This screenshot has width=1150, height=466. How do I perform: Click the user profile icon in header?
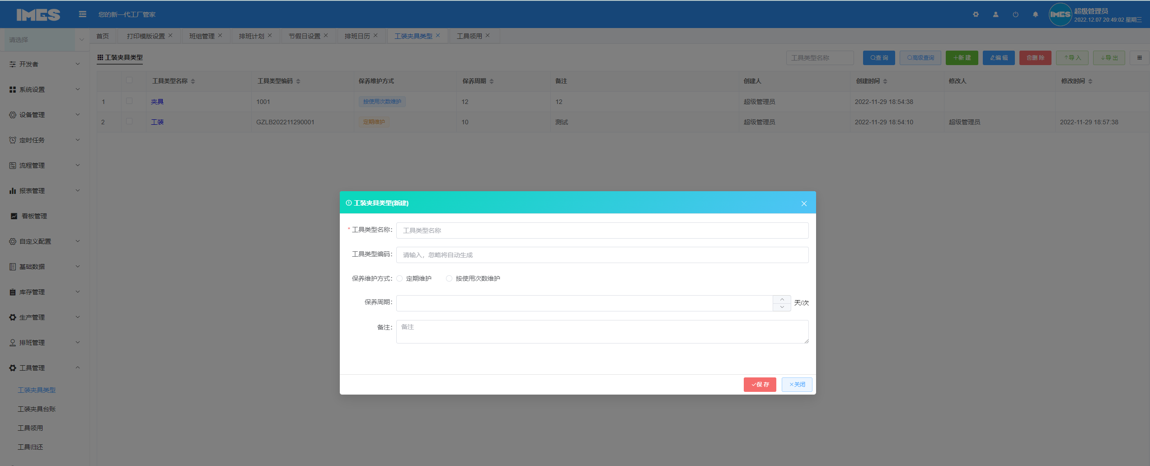pyautogui.click(x=995, y=14)
